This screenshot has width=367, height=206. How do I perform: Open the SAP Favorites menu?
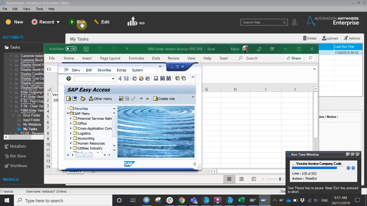point(104,70)
